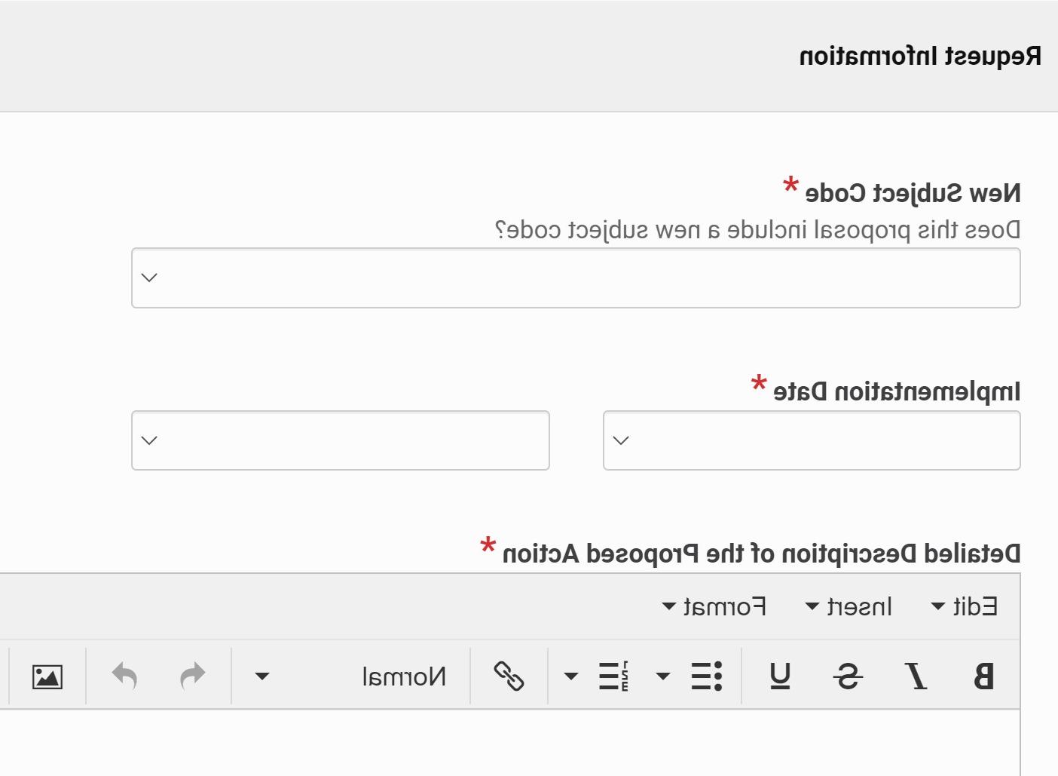Open the second Implementation Date dropdown
Viewport: 1058px width, 776px height.
pos(341,440)
